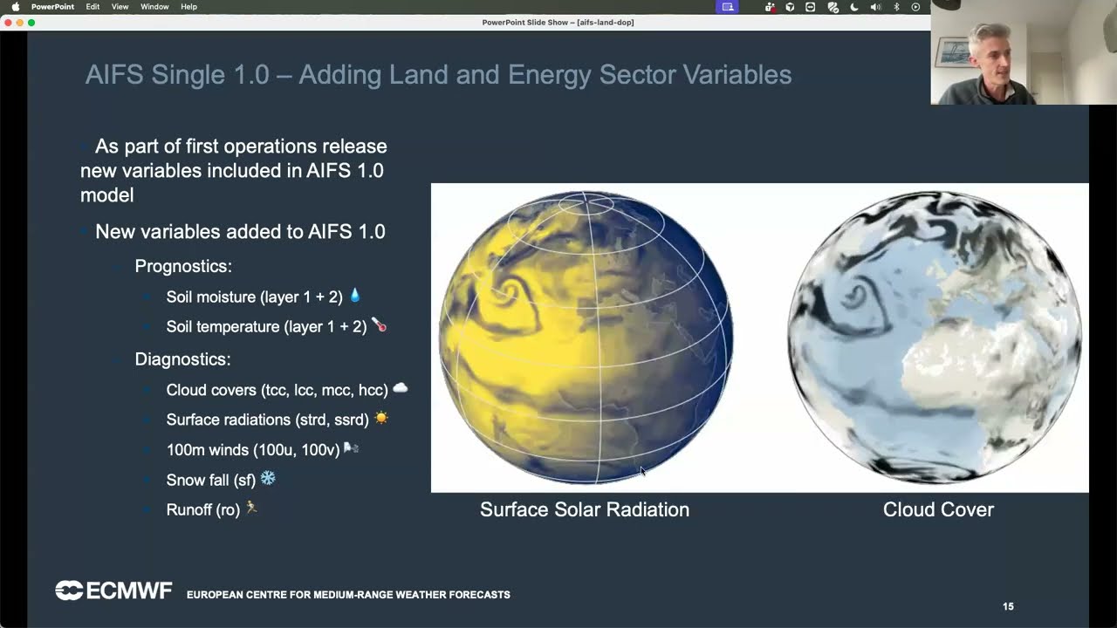Click the 'Surface Solar Radiation' caption
The image size is (1117, 628).
(585, 509)
